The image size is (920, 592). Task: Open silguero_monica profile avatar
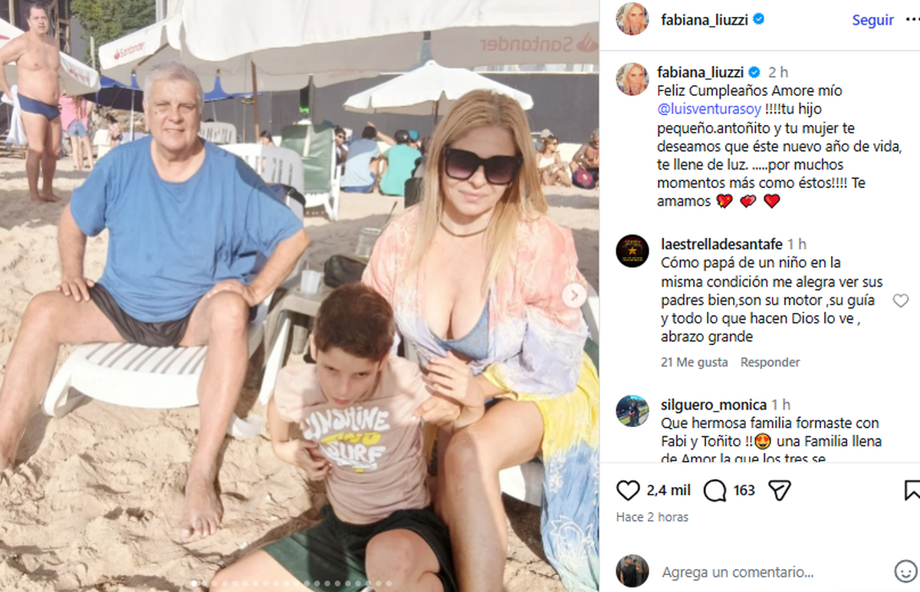click(x=632, y=411)
